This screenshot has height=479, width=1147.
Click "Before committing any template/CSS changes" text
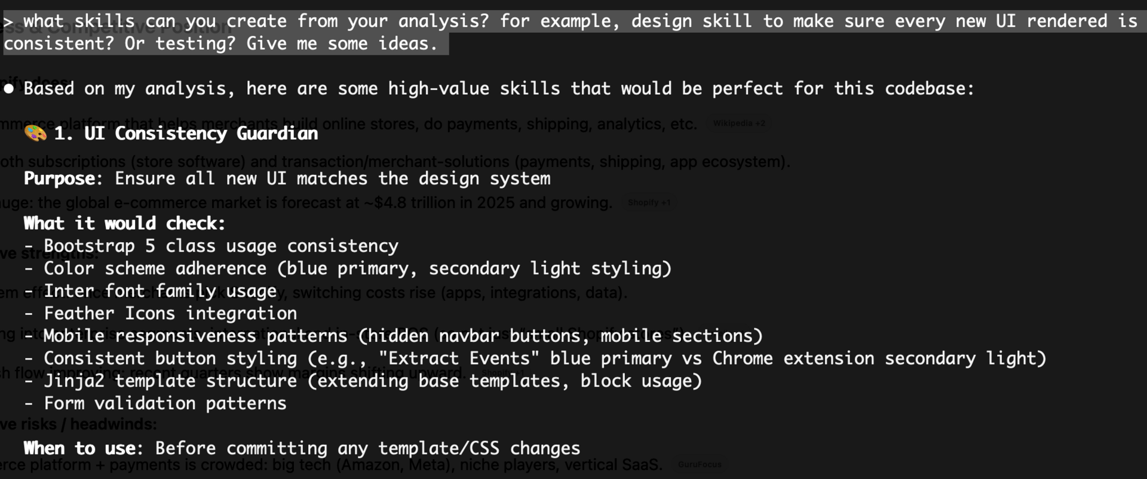(x=367, y=448)
